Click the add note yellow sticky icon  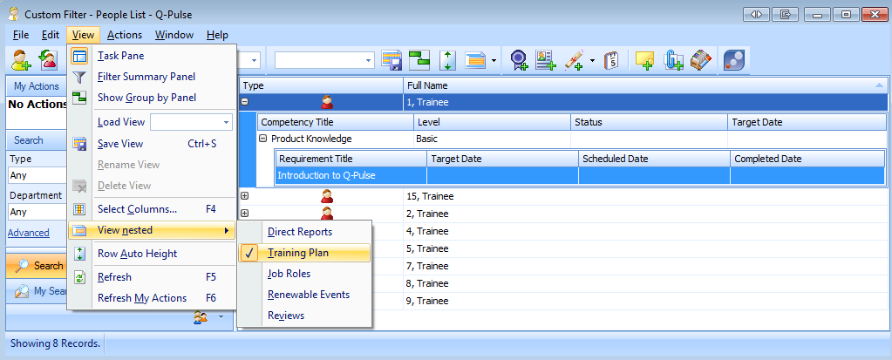coord(643,60)
